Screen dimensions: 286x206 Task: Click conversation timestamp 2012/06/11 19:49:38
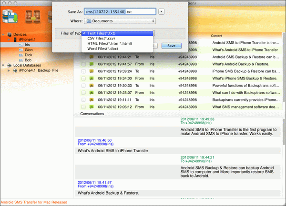click(x=197, y=119)
